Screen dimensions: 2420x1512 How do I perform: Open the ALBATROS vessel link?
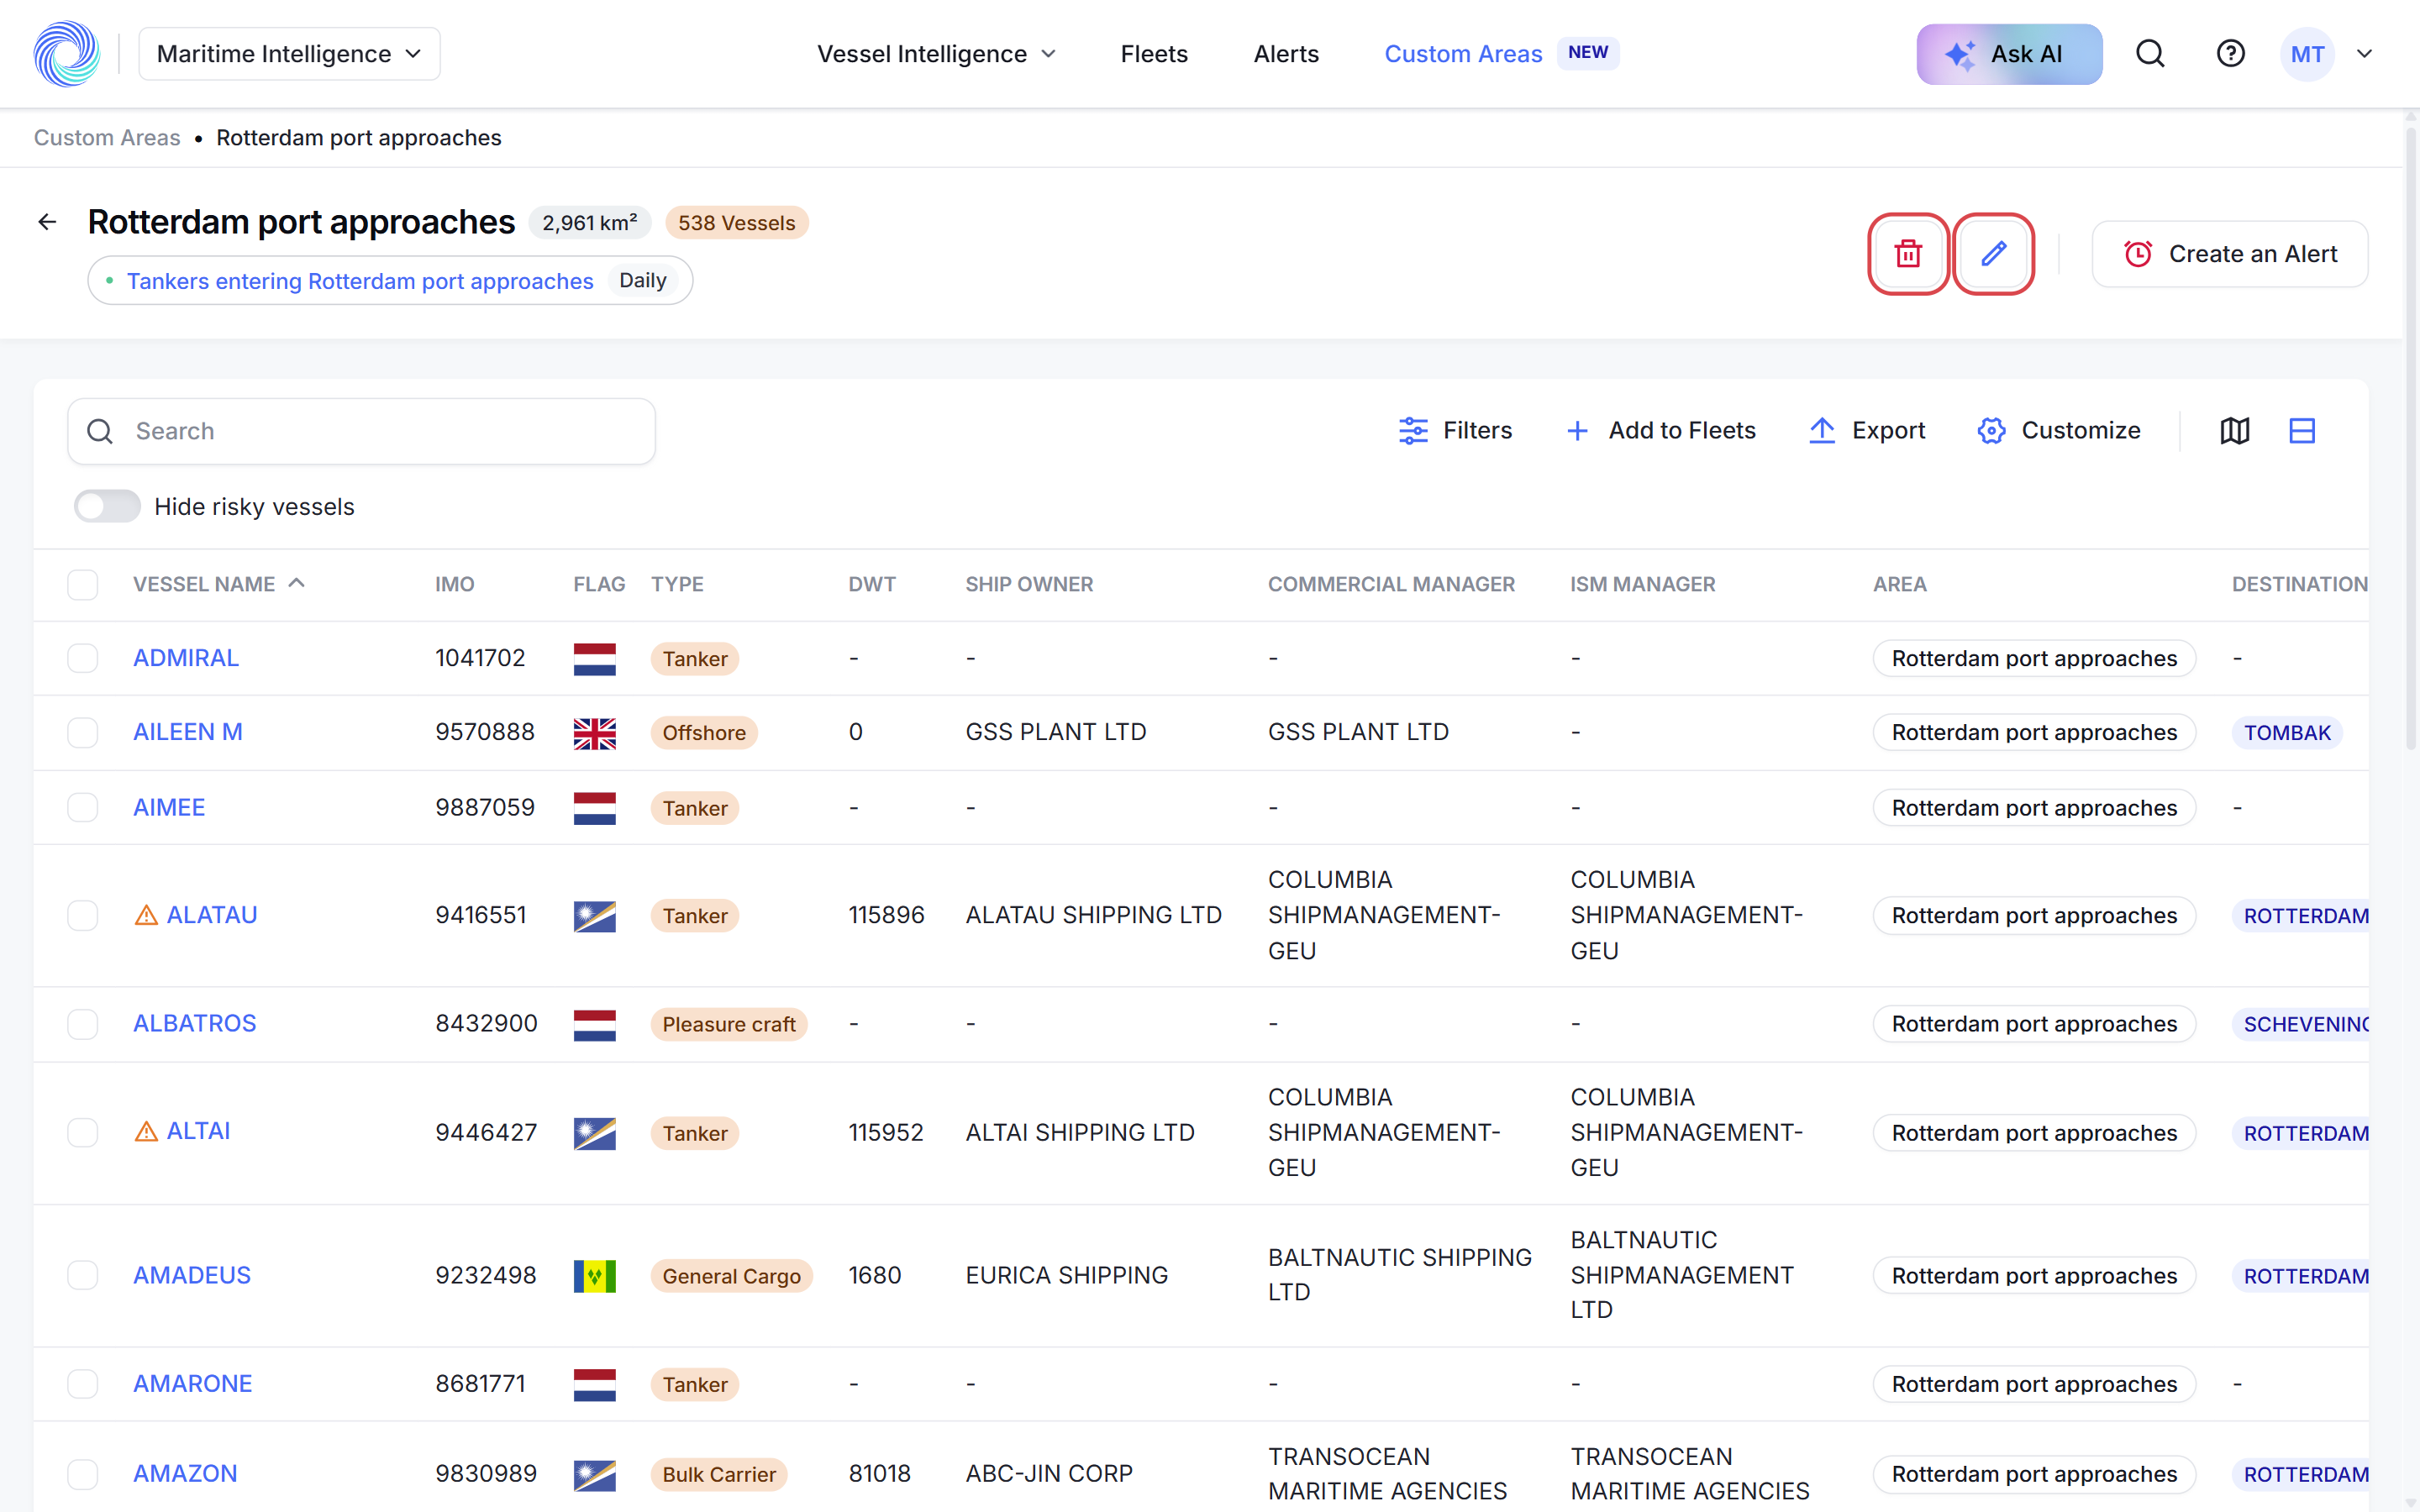coord(195,1023)
